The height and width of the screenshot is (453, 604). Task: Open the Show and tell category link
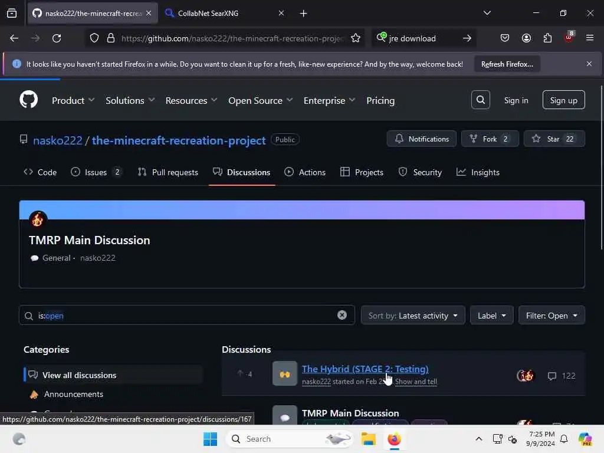416,382
